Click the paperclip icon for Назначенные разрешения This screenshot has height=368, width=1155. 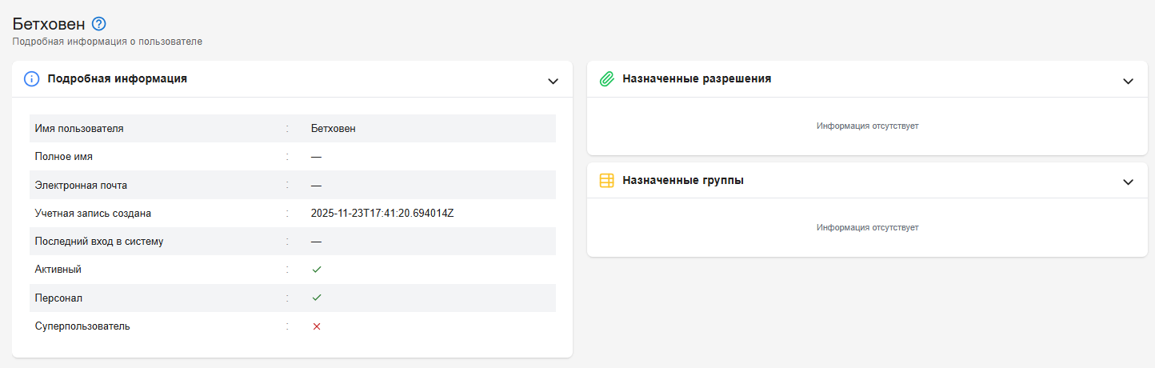click(607, 79)
